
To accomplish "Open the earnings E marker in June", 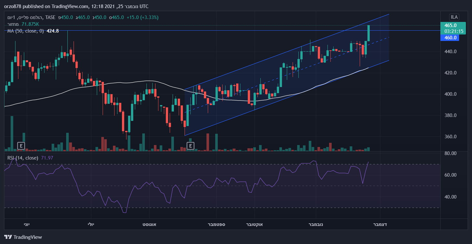I will coord(21,146).
